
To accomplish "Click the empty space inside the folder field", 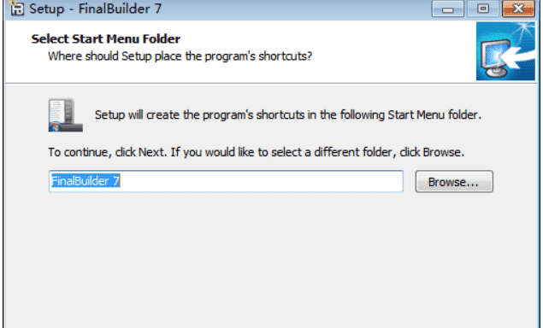I will [262, 181].
